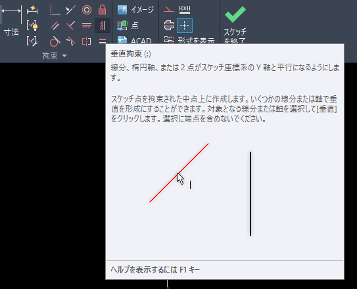357x289 pixels.
Task: Apply the parallel constraint
Action: [x=55, y=26]
